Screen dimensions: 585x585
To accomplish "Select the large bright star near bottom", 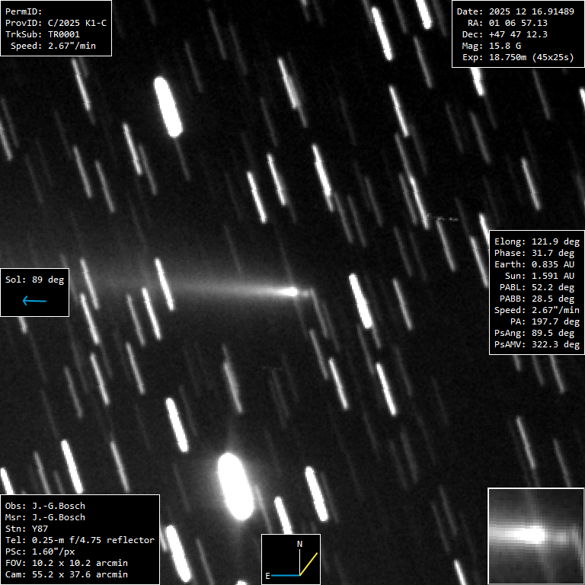I will (235, 486).
